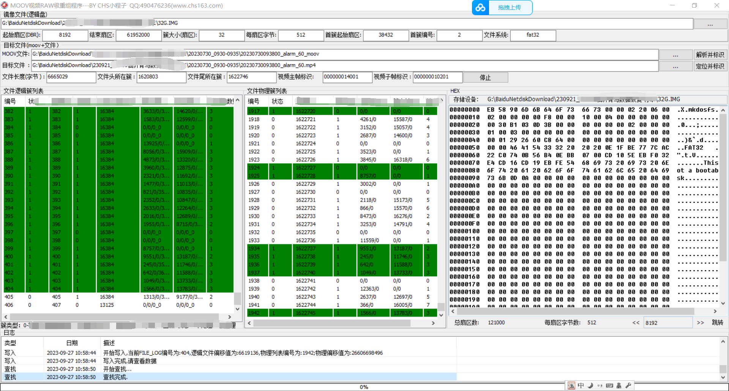Click the 起始扇区(DBR) field showing 8192
Image resolution: width=729 pixels, height=391 pixels.
[65, 35]
